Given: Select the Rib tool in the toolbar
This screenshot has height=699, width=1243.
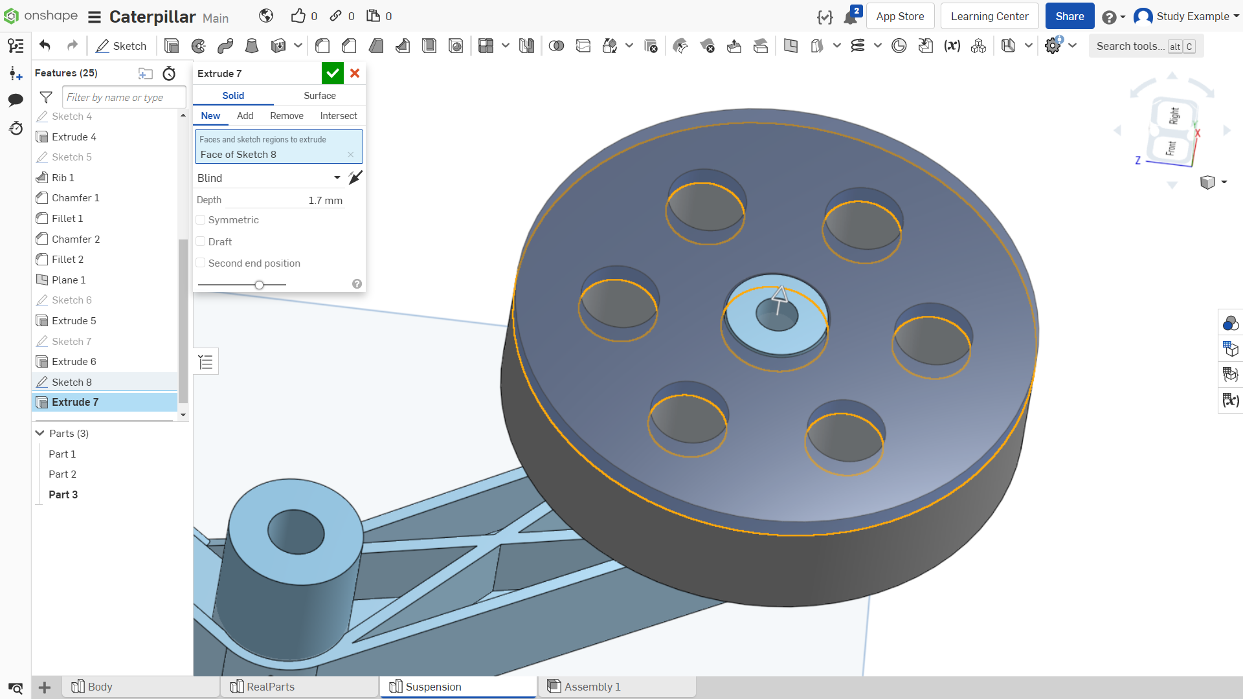Looking at the screenshot, I should click(x=403, y=46).
